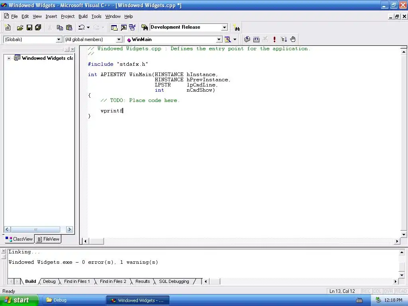
Task: Open the Undo history dropdown arrow
Action: 88,27
